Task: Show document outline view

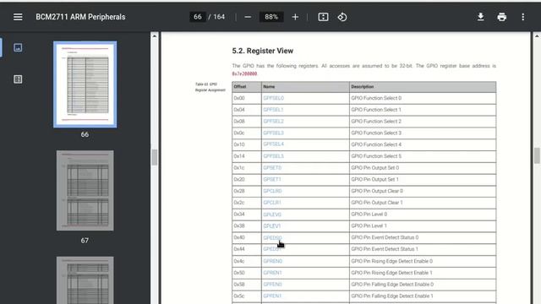Action: click(x=18, y=79)
